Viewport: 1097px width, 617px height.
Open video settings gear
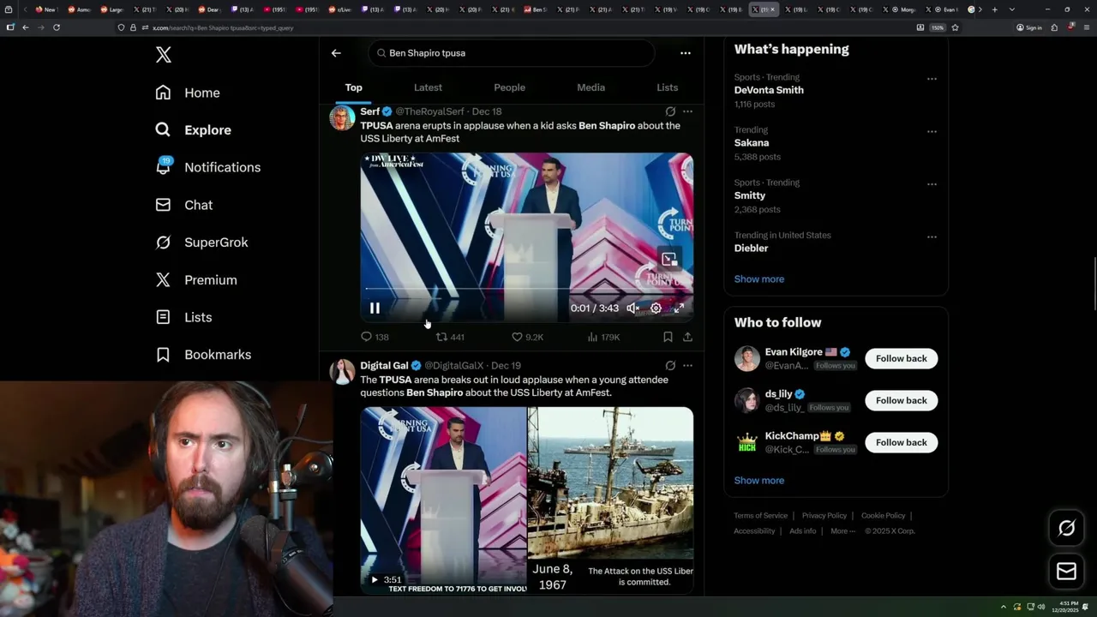pyautogui.click(x=656, y=308)
